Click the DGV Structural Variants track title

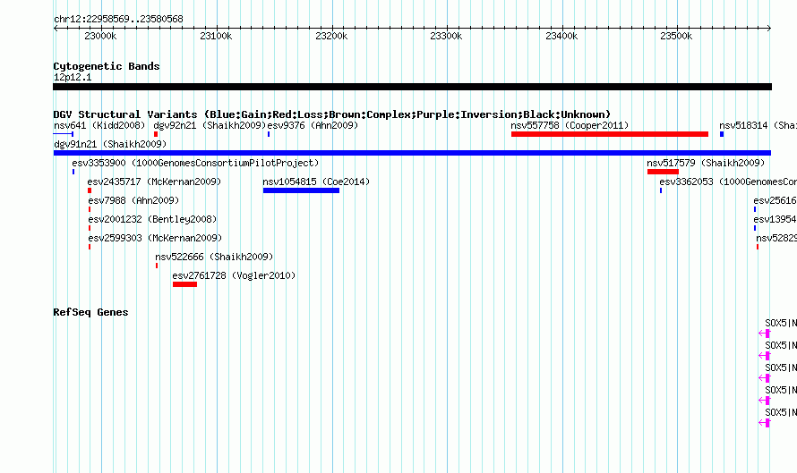pyautogui.click(x=332, y=114)
